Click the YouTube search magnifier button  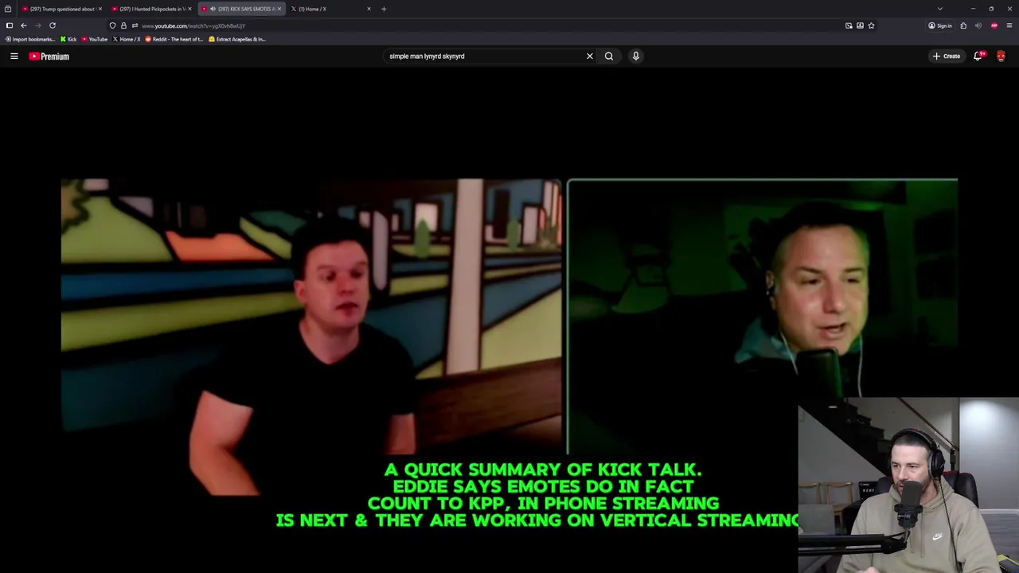click(x=609, y=57)
